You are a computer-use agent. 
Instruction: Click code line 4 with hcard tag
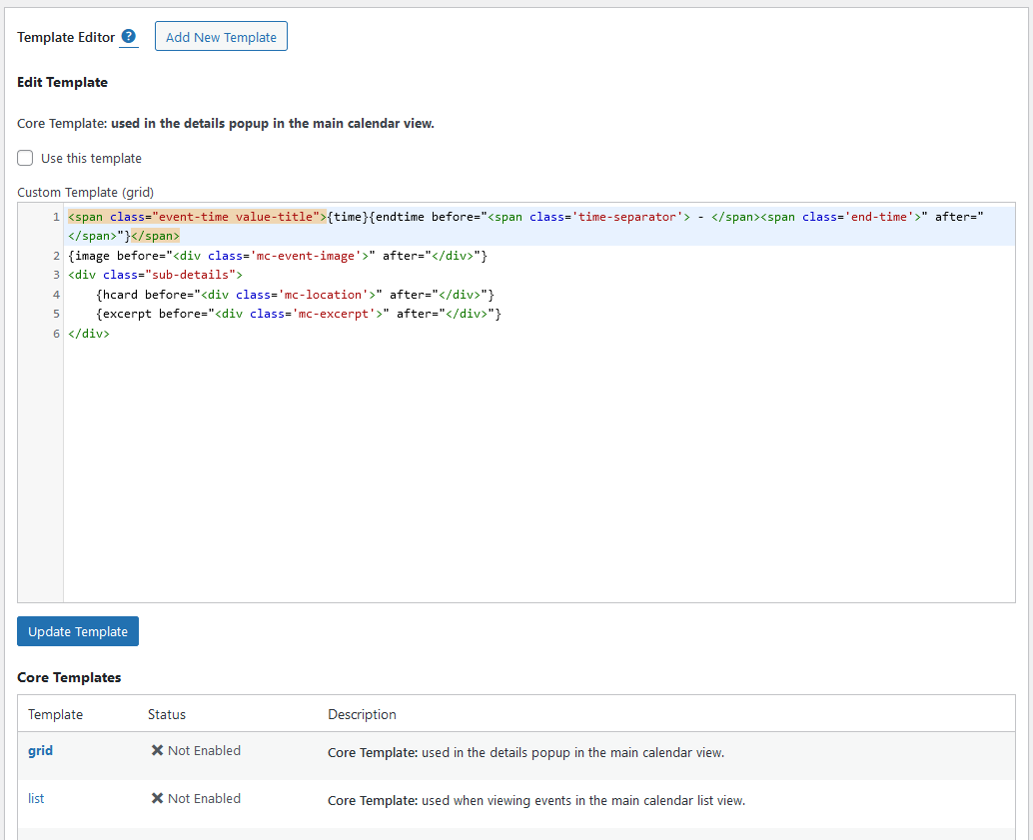point(295,295)
